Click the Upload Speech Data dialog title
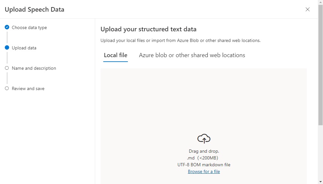Viewport: 323px width, 184px height. (x=34, y=9)
